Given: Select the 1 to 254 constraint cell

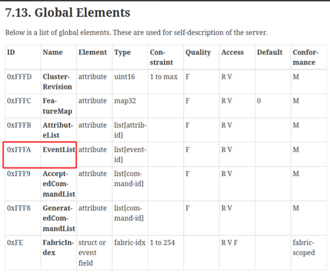Looking at the screenshot, I should 166,253.
